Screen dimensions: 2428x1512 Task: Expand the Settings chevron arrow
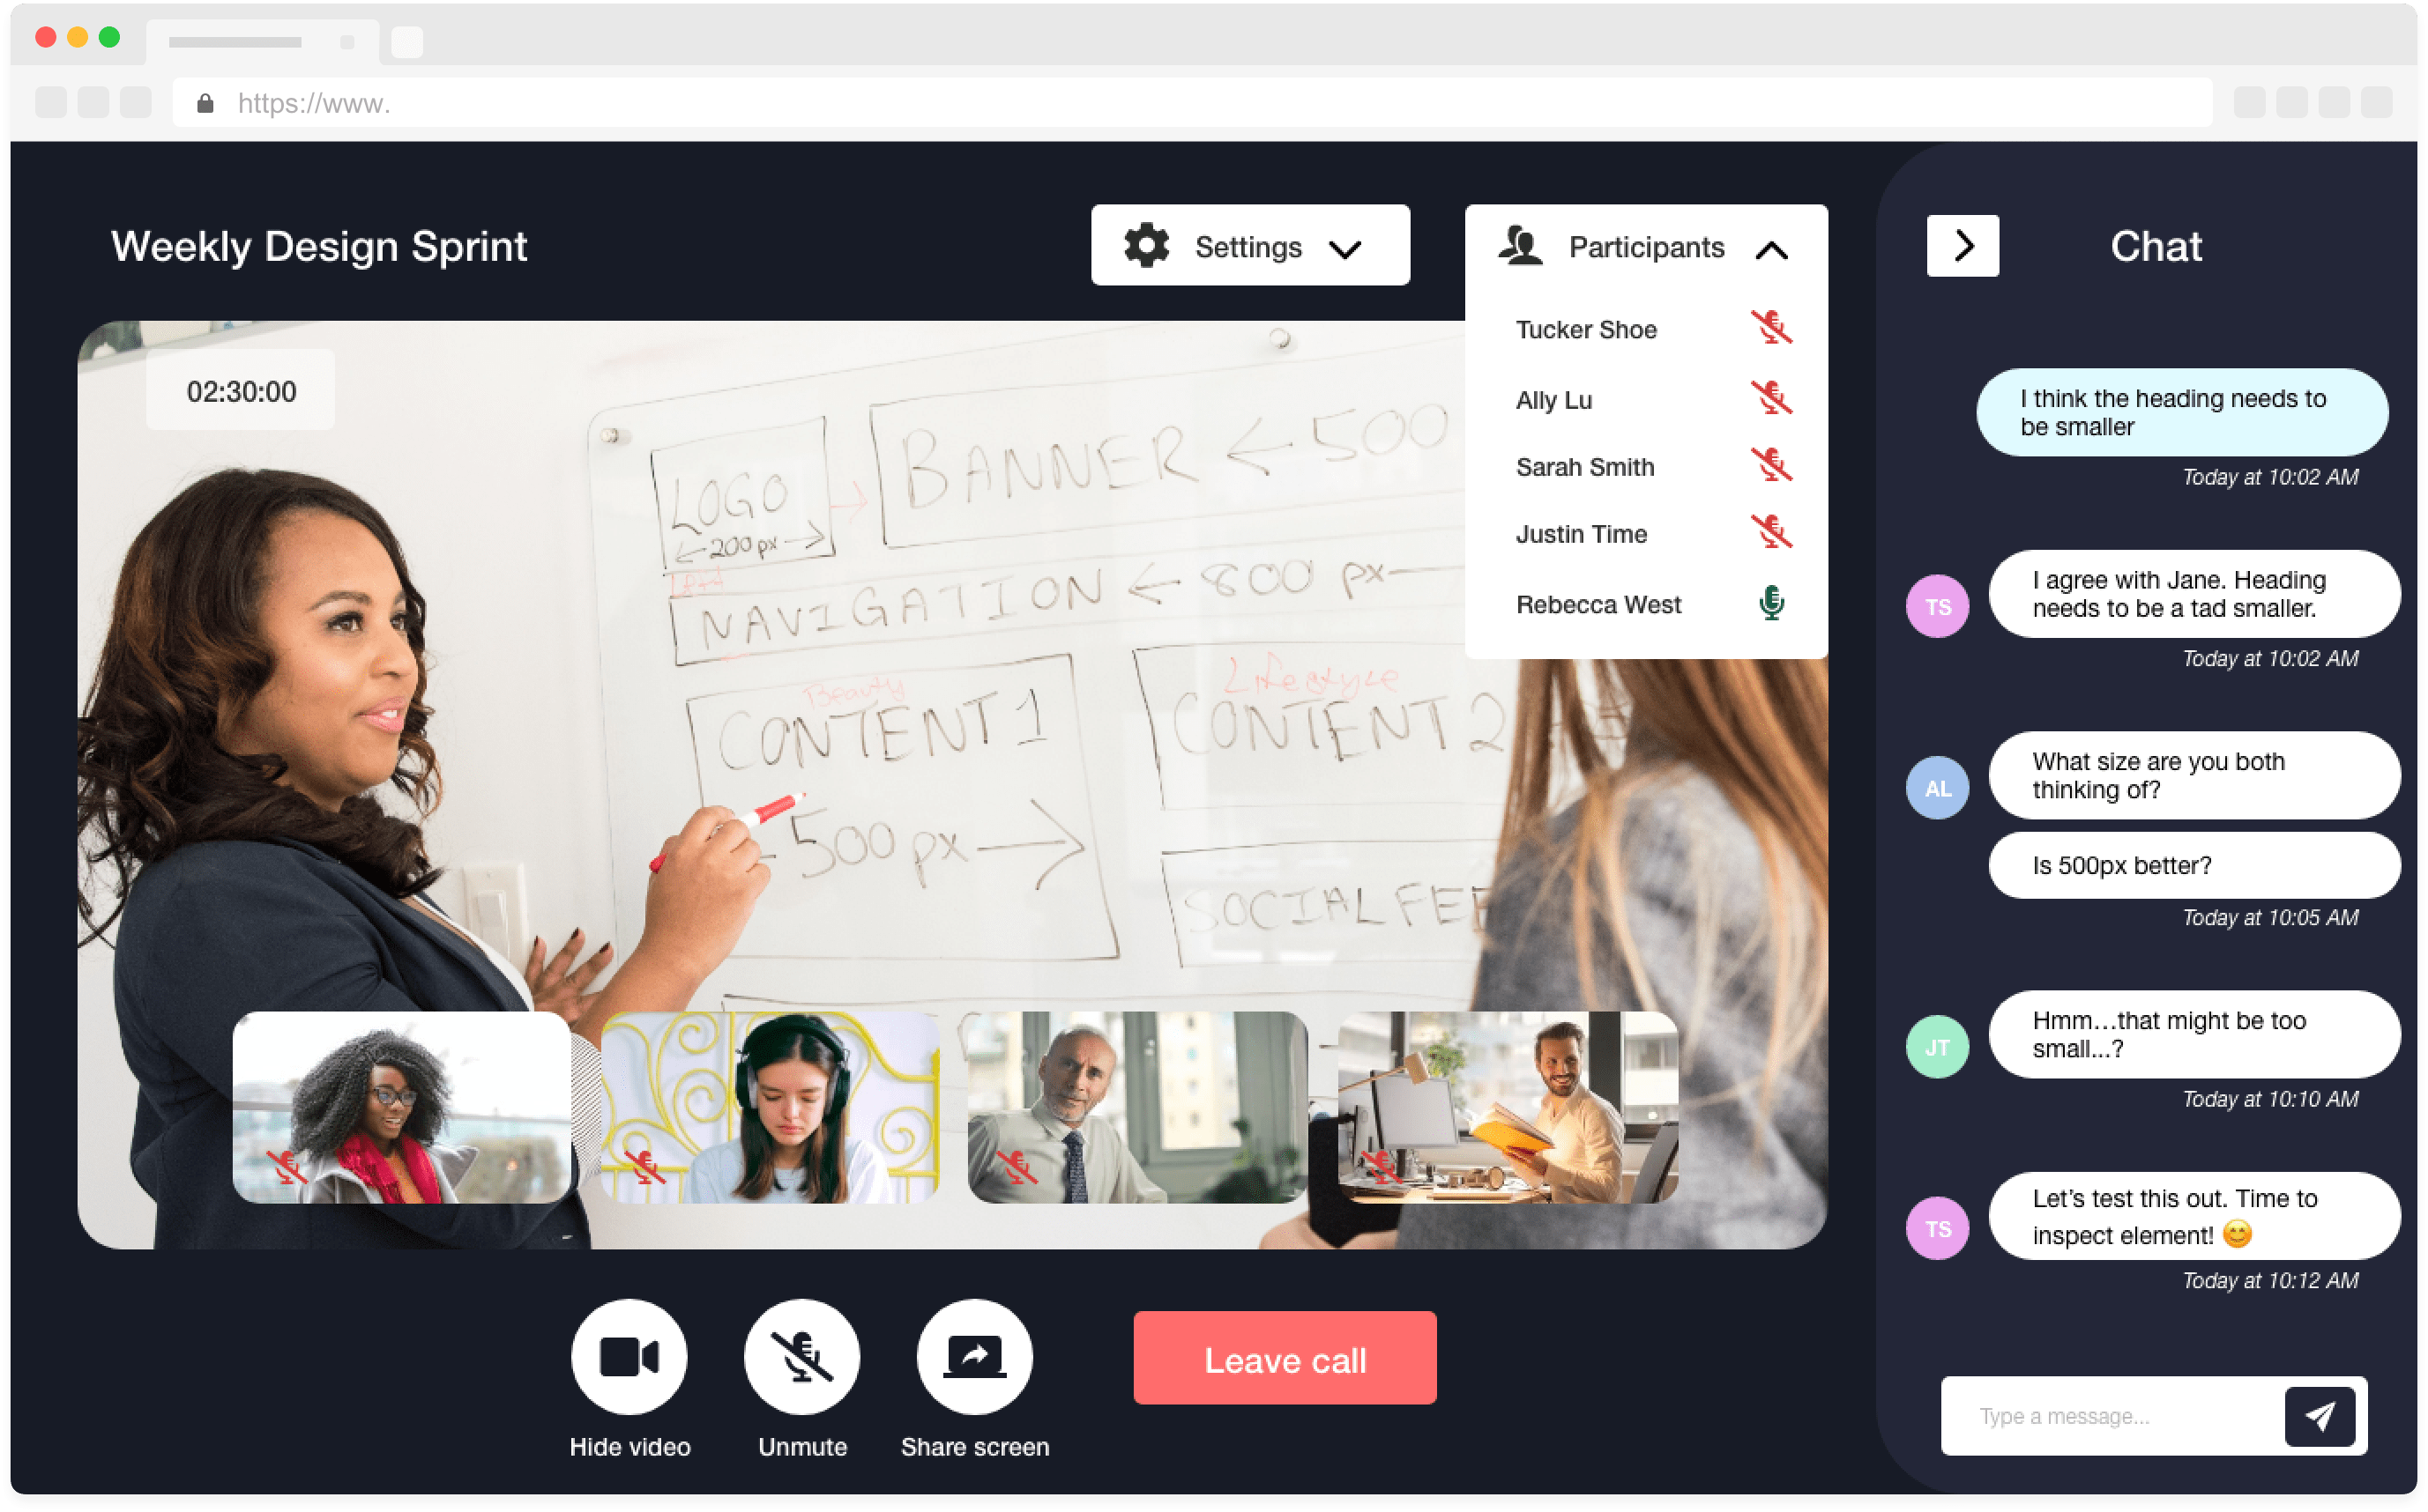pos(1352,246)
